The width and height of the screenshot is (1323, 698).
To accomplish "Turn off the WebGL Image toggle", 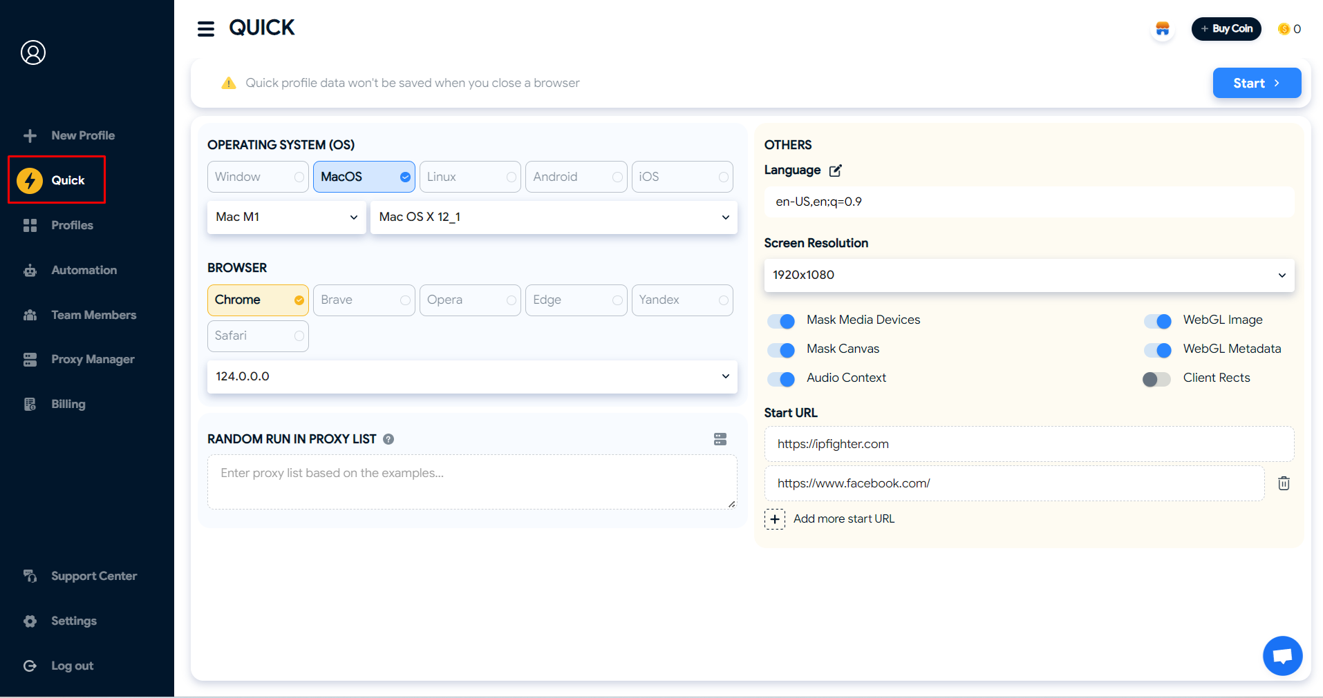I will (x=1157, y=321).
